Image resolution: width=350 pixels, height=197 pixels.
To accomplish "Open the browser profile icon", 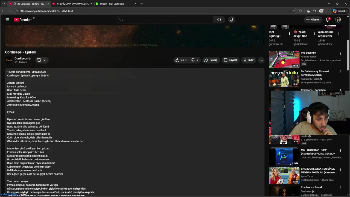I will pos(321,11).
